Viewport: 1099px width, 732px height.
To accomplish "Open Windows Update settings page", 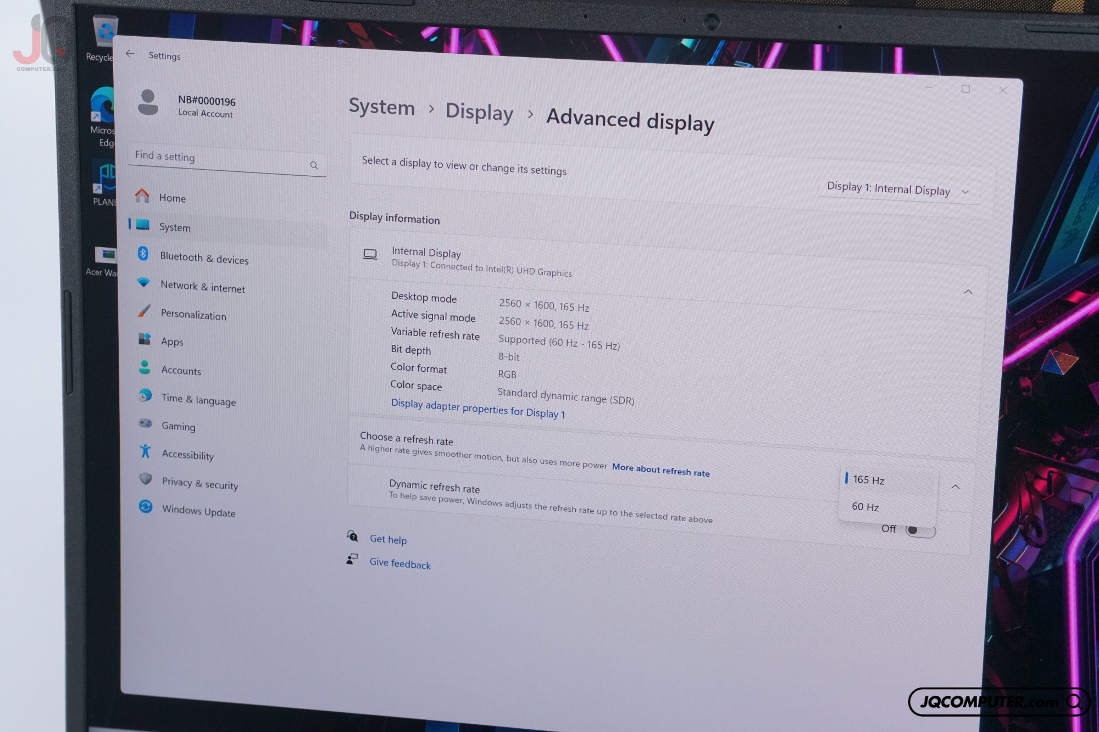I will [198, 511].
